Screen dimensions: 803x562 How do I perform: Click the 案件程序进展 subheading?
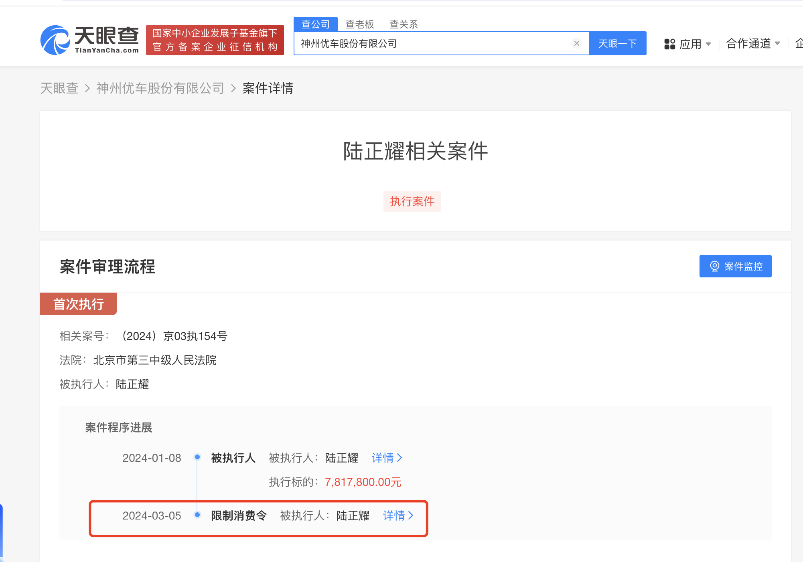119,427
